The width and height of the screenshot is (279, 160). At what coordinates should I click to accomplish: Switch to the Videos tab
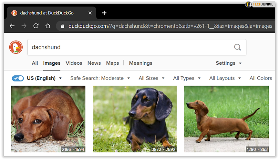pos(74,63)
